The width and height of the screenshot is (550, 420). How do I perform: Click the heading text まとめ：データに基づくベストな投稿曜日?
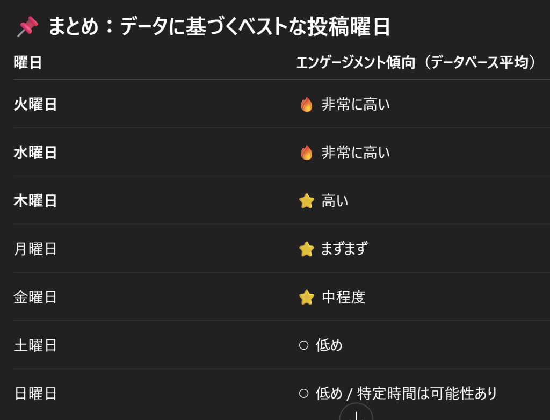tap(219, 26)
